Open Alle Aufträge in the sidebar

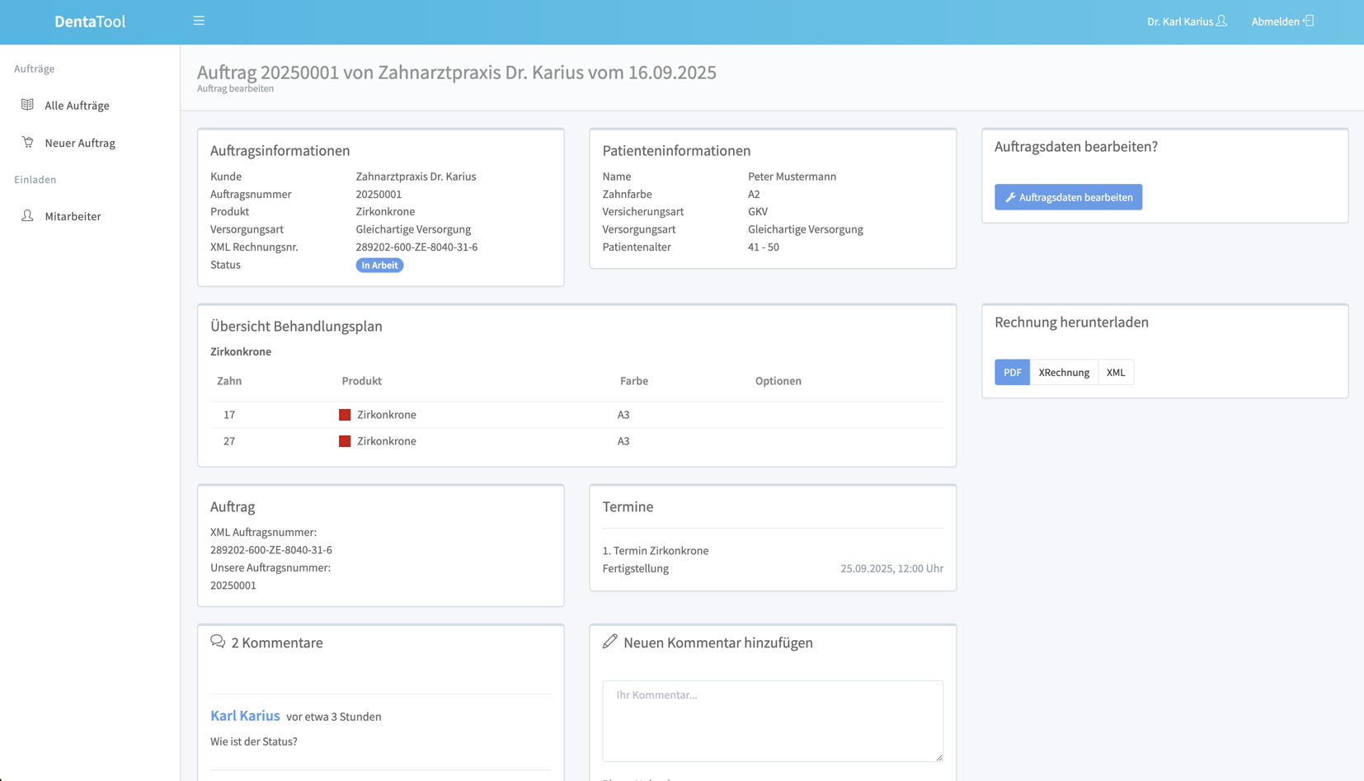[x=77, y=106]
